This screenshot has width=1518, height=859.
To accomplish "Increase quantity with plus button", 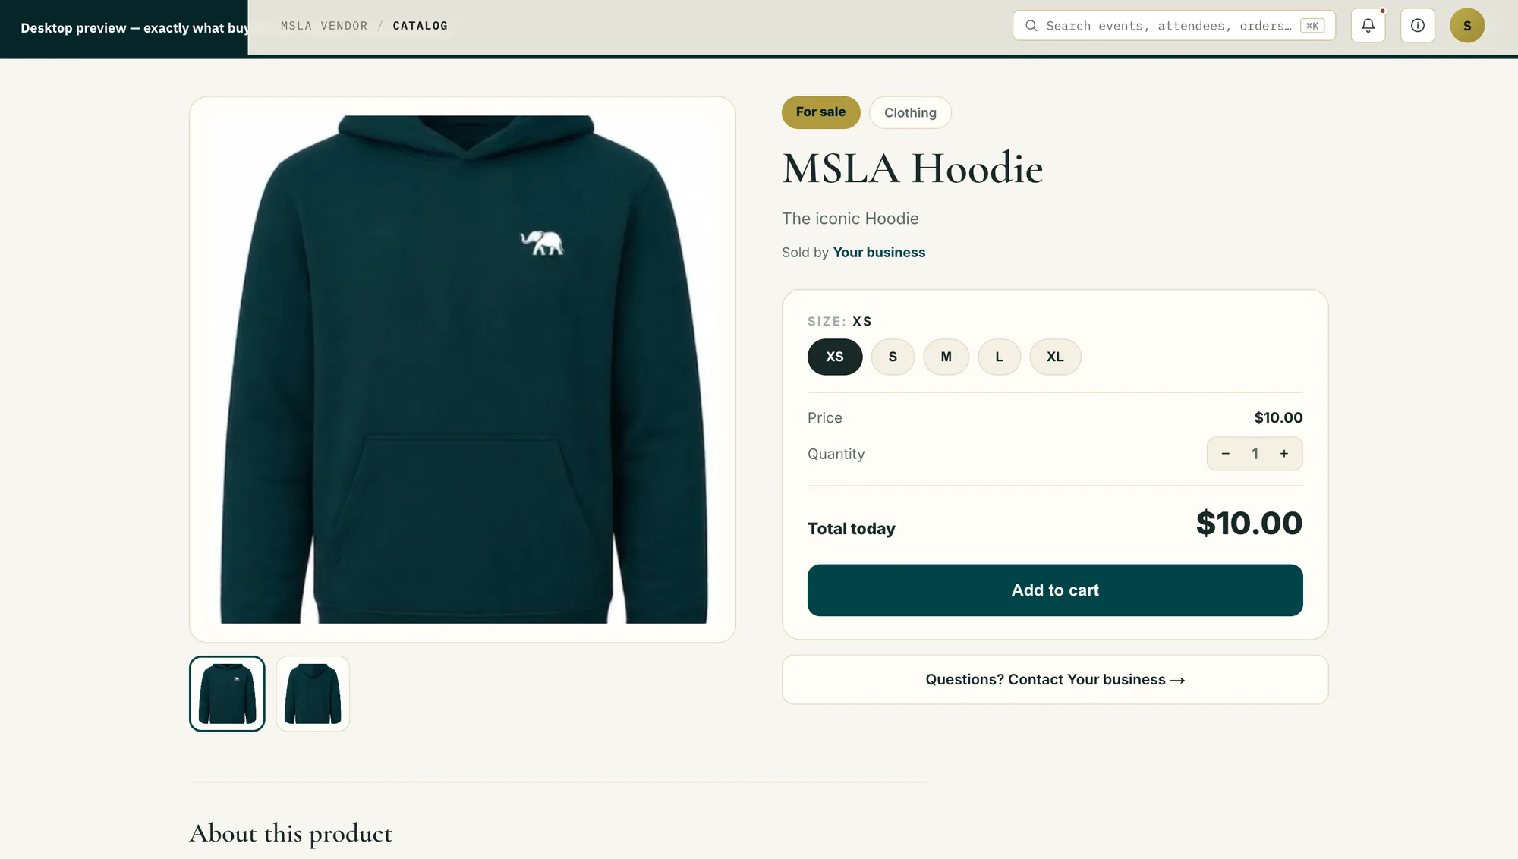I will pos(1284,454).
